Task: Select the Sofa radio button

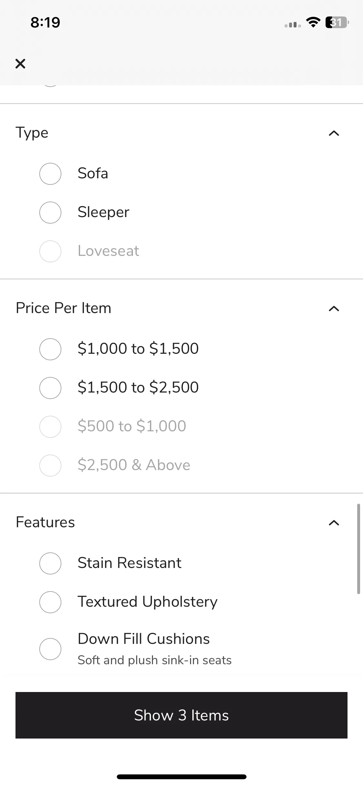Action: (x=50, y=174)
